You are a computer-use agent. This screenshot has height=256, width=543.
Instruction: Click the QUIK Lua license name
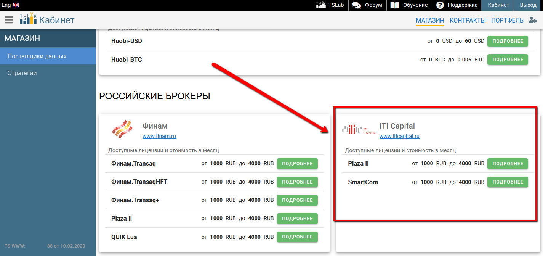coord(124,237)
